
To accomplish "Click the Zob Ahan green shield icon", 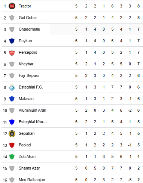I will [x=12, y=157].
